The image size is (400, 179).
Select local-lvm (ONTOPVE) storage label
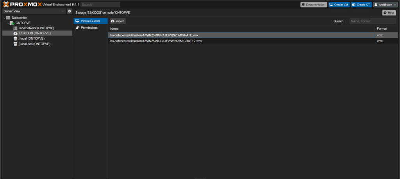click(x=36, y=44)
